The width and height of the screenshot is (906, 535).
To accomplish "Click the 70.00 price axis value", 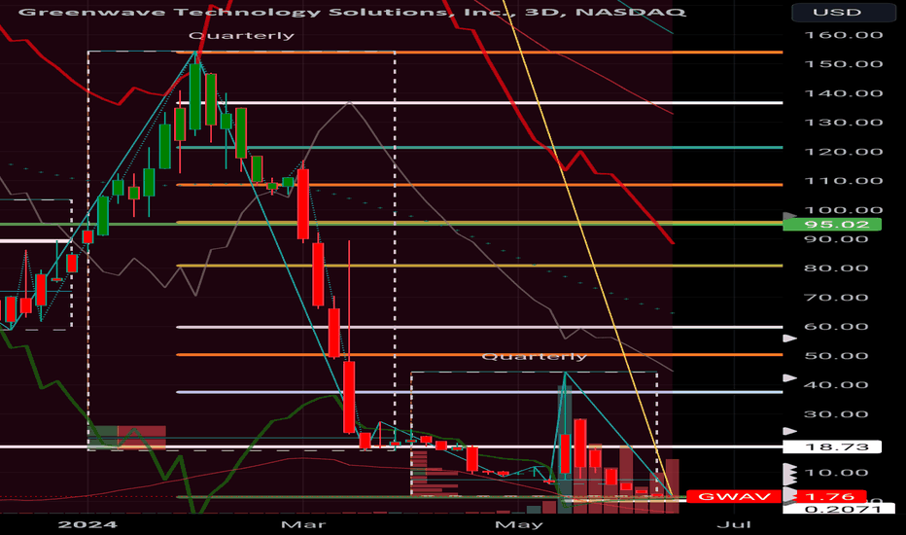I will point(837,298).
